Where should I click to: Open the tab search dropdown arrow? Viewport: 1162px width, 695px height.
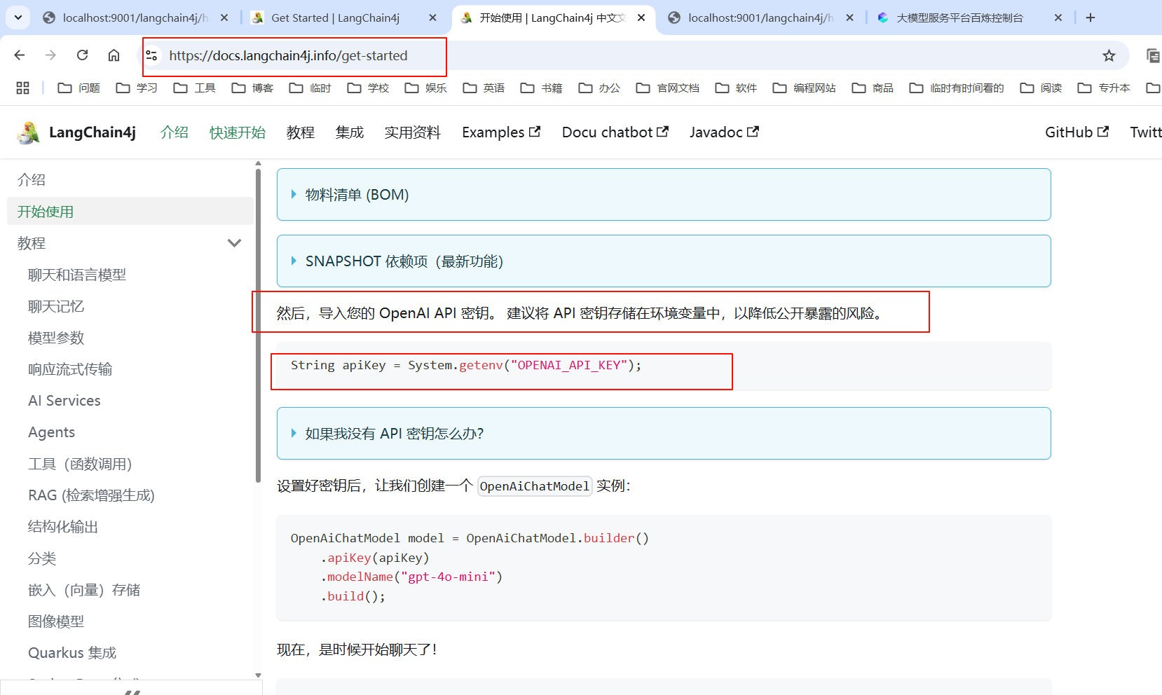coord(18,18)
